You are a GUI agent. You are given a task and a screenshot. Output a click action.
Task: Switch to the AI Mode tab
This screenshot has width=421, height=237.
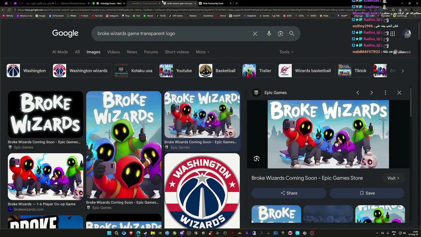(60, 52)
